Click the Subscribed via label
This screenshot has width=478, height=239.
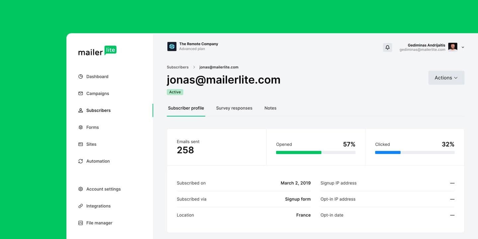(192, 199)
